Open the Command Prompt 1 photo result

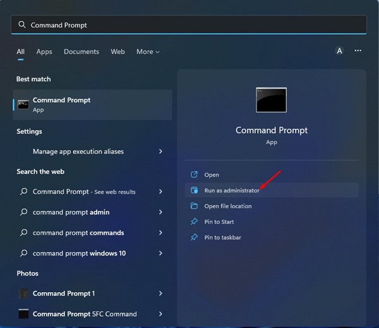tap(64, 293)
